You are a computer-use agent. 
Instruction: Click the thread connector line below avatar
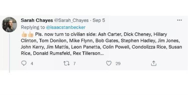click(10, 53)
